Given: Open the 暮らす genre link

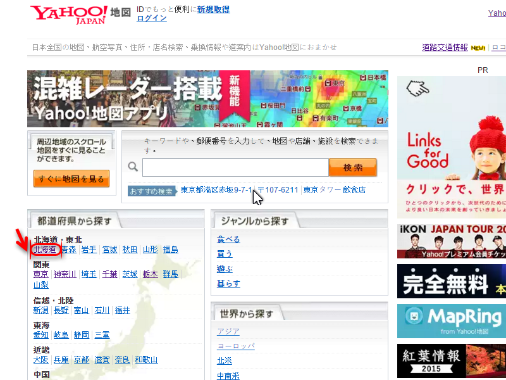Looking at the screenshot, I should point(228,284).
